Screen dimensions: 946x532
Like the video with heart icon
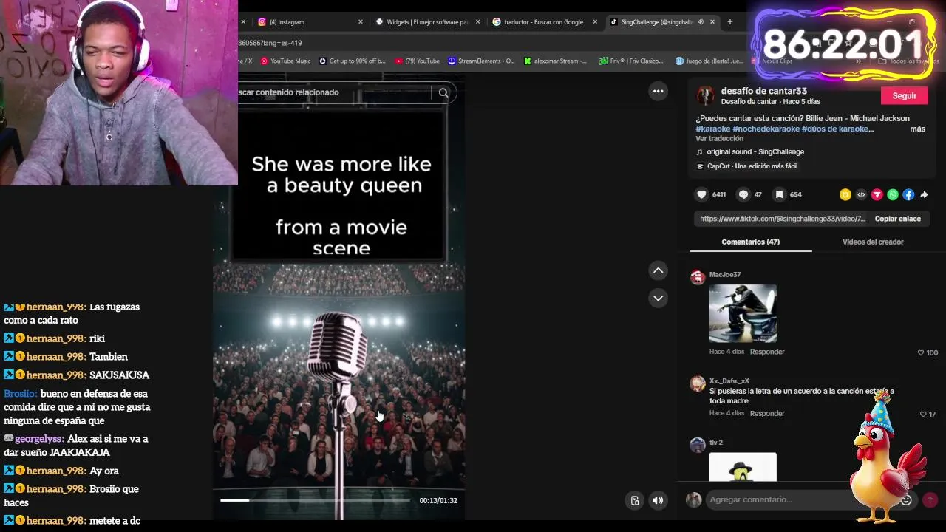click(701, 194)
